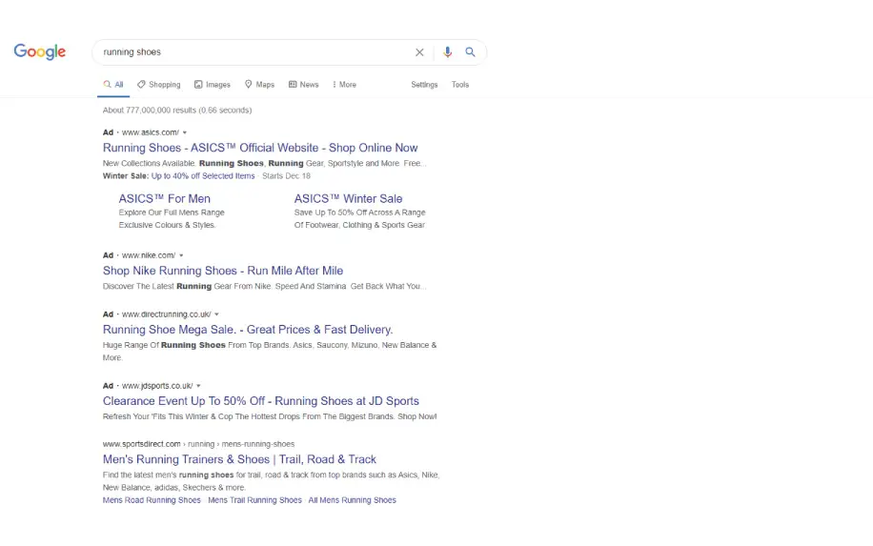Open Winter Sale Up to 40% off link

(203, 176)
